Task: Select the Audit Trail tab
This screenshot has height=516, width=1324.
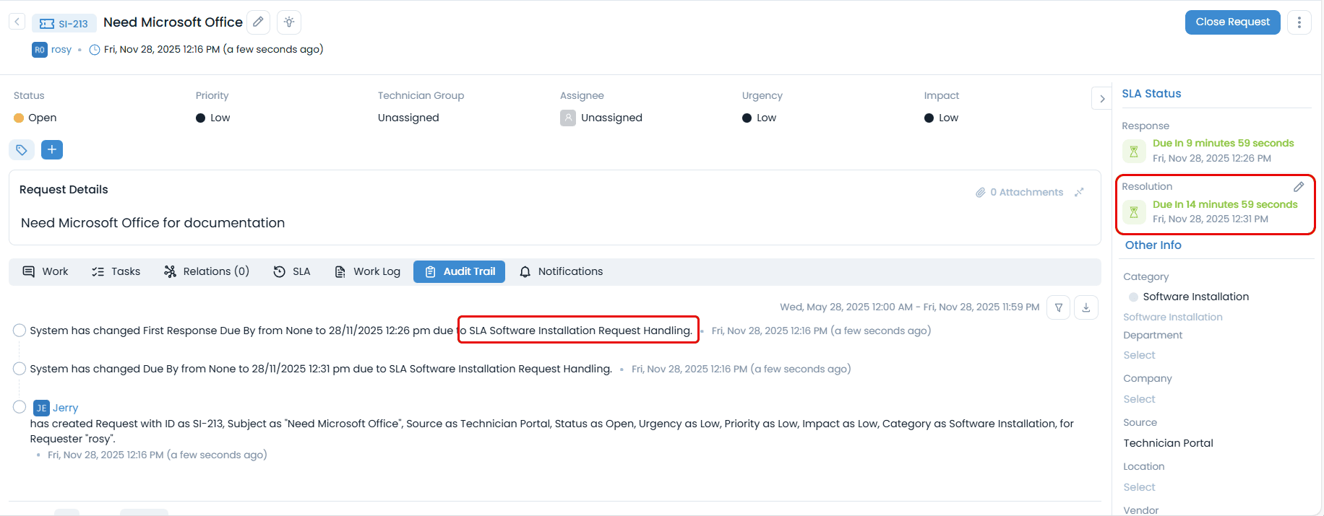Action: pos(459,271)
